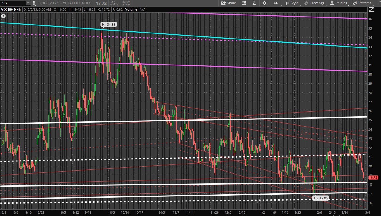Click the flask Edit Studies icon
This screenshot has width=381, height=216.
[x=254, y=3]
